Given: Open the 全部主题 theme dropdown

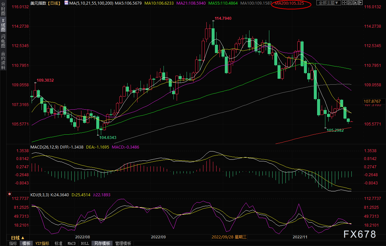Looking at the screenshot, I should [x=328, y=3].
